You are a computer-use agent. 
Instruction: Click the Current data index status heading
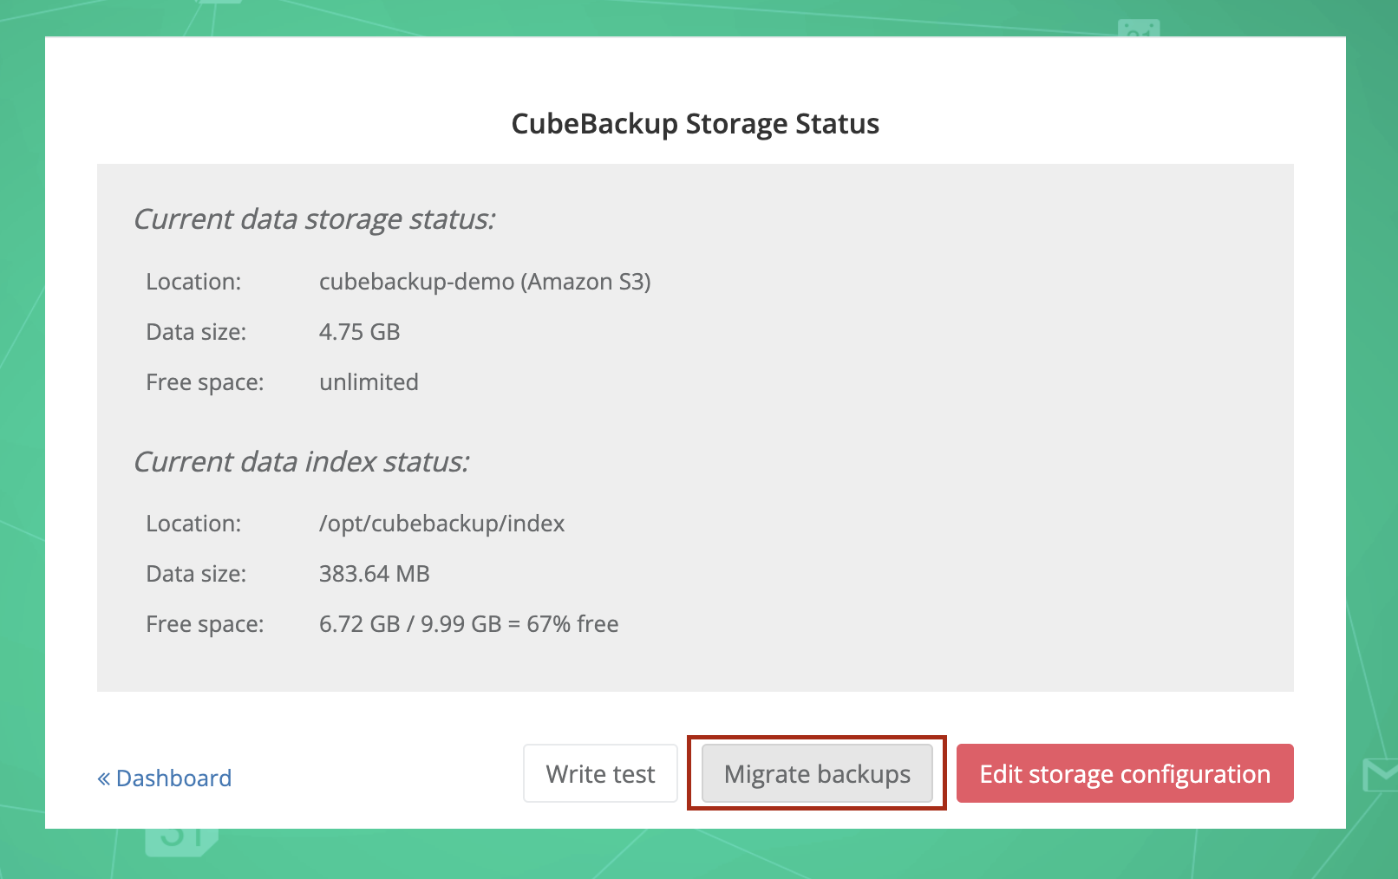click(x=302, y=461)
